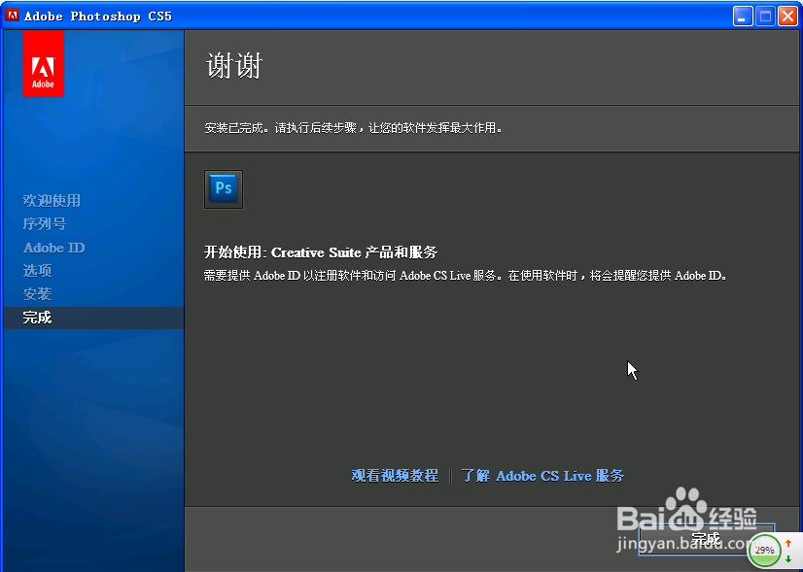Click the Adobe icon in title bar
The height and width of the screenshot is (572, 803).
click(x=12, y=16)
